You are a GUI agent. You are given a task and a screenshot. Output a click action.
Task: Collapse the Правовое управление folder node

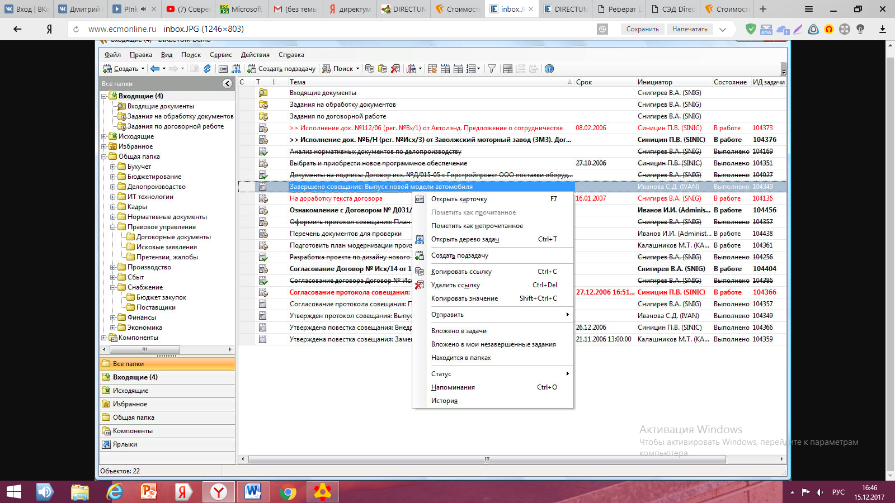click(113, 227)
